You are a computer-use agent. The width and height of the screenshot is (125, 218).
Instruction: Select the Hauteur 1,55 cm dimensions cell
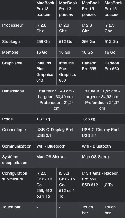tap(102, 100)
